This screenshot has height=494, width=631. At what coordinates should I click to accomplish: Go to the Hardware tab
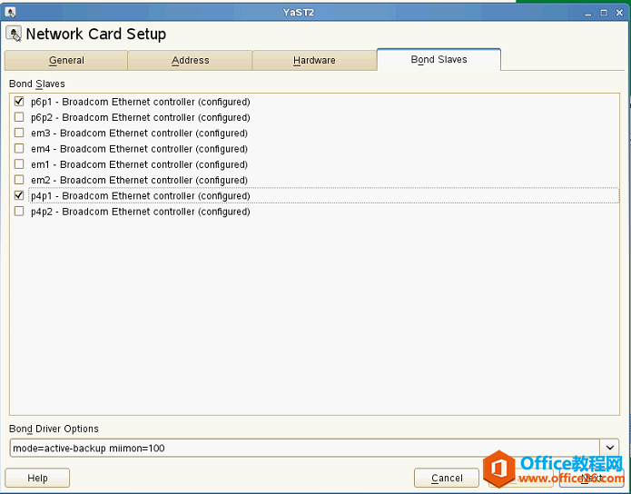tap(314, 61)
